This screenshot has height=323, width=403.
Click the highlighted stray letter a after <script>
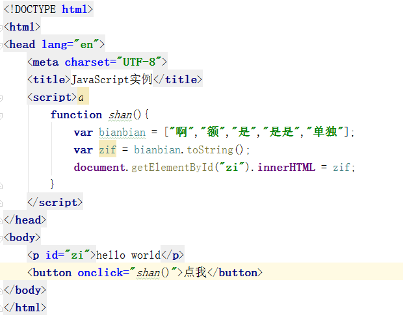81,97
